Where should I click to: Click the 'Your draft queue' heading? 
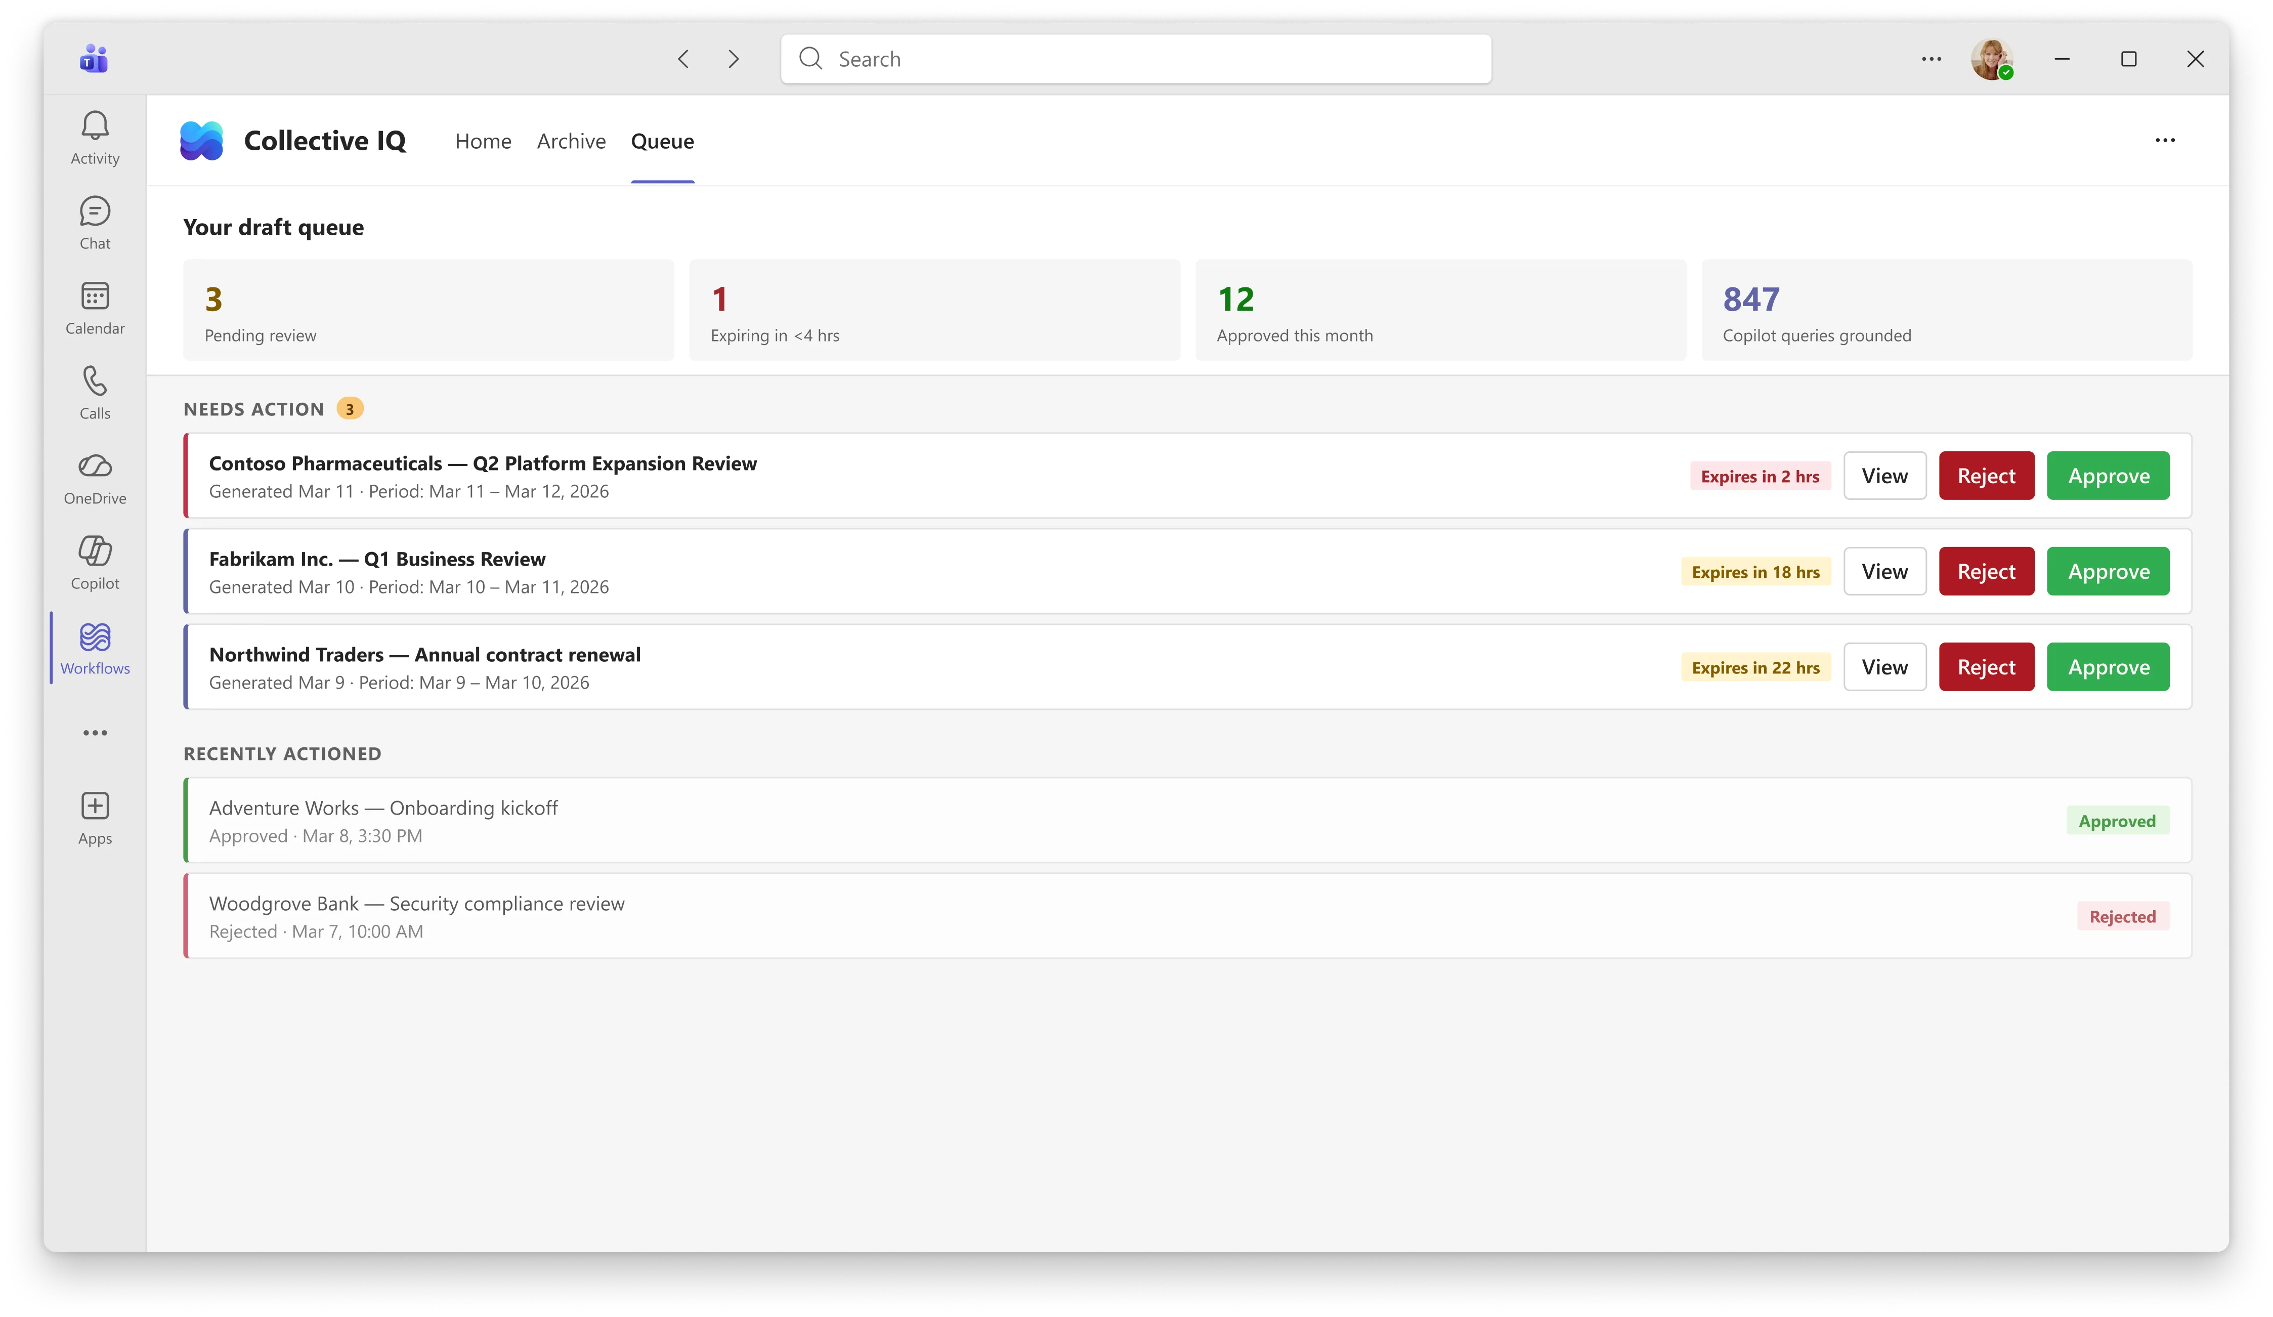tap(273, 227)
